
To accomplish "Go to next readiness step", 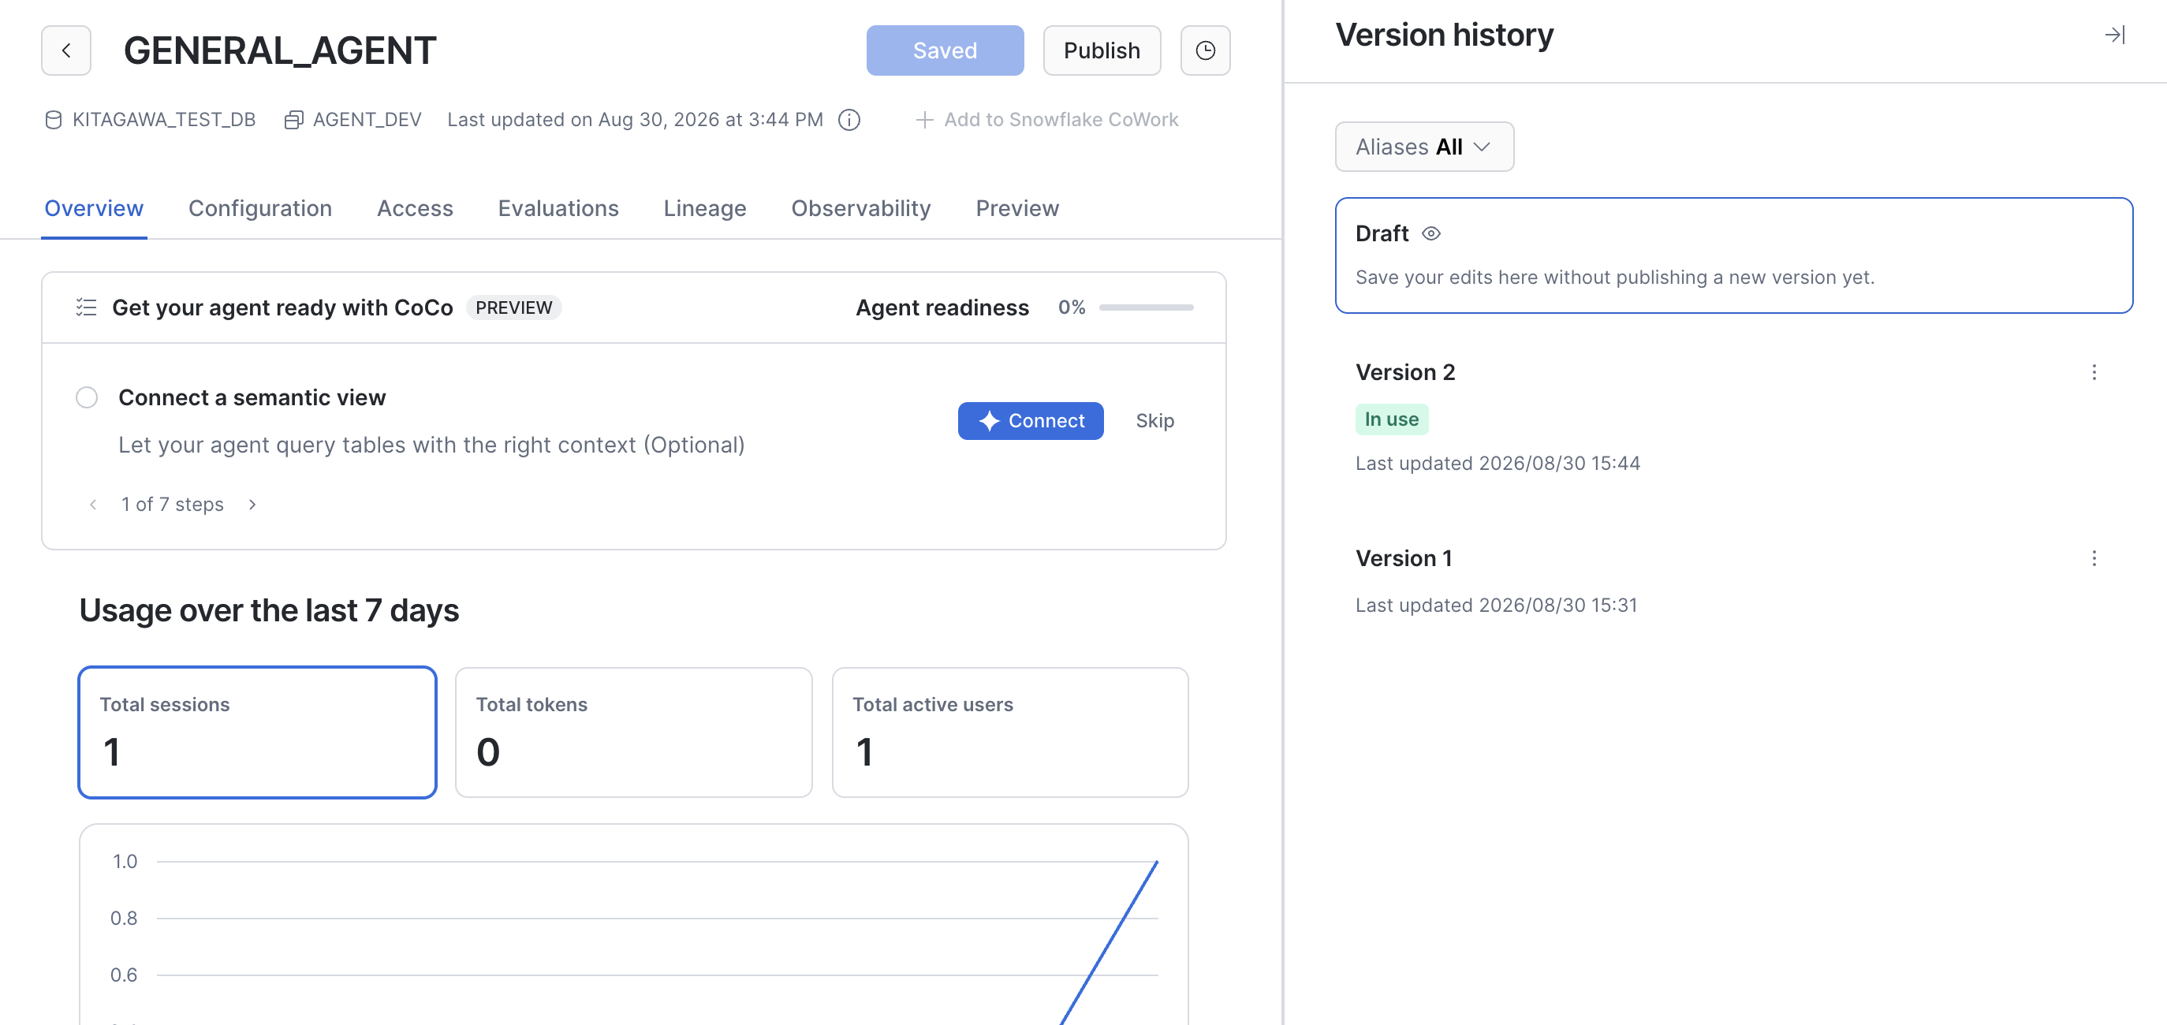I will [252, 505].
